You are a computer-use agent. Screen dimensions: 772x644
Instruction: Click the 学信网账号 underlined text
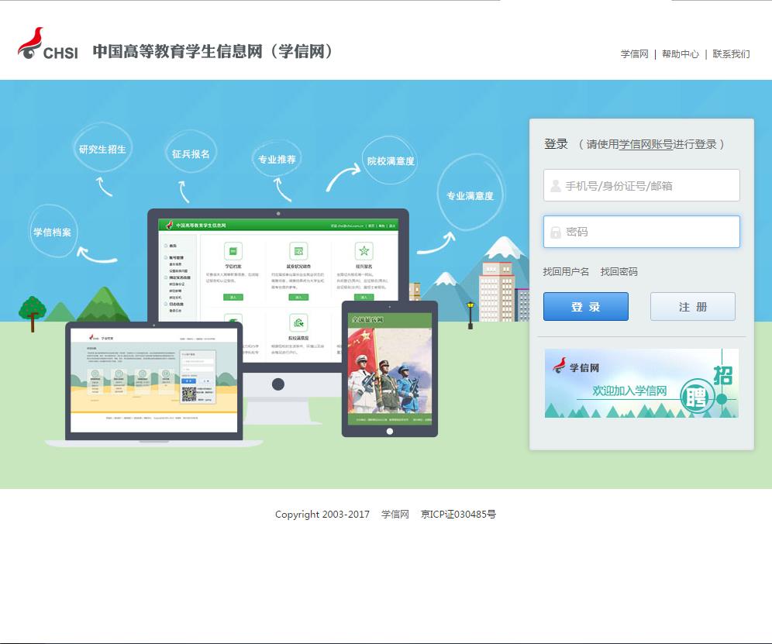tap(646, 144)
